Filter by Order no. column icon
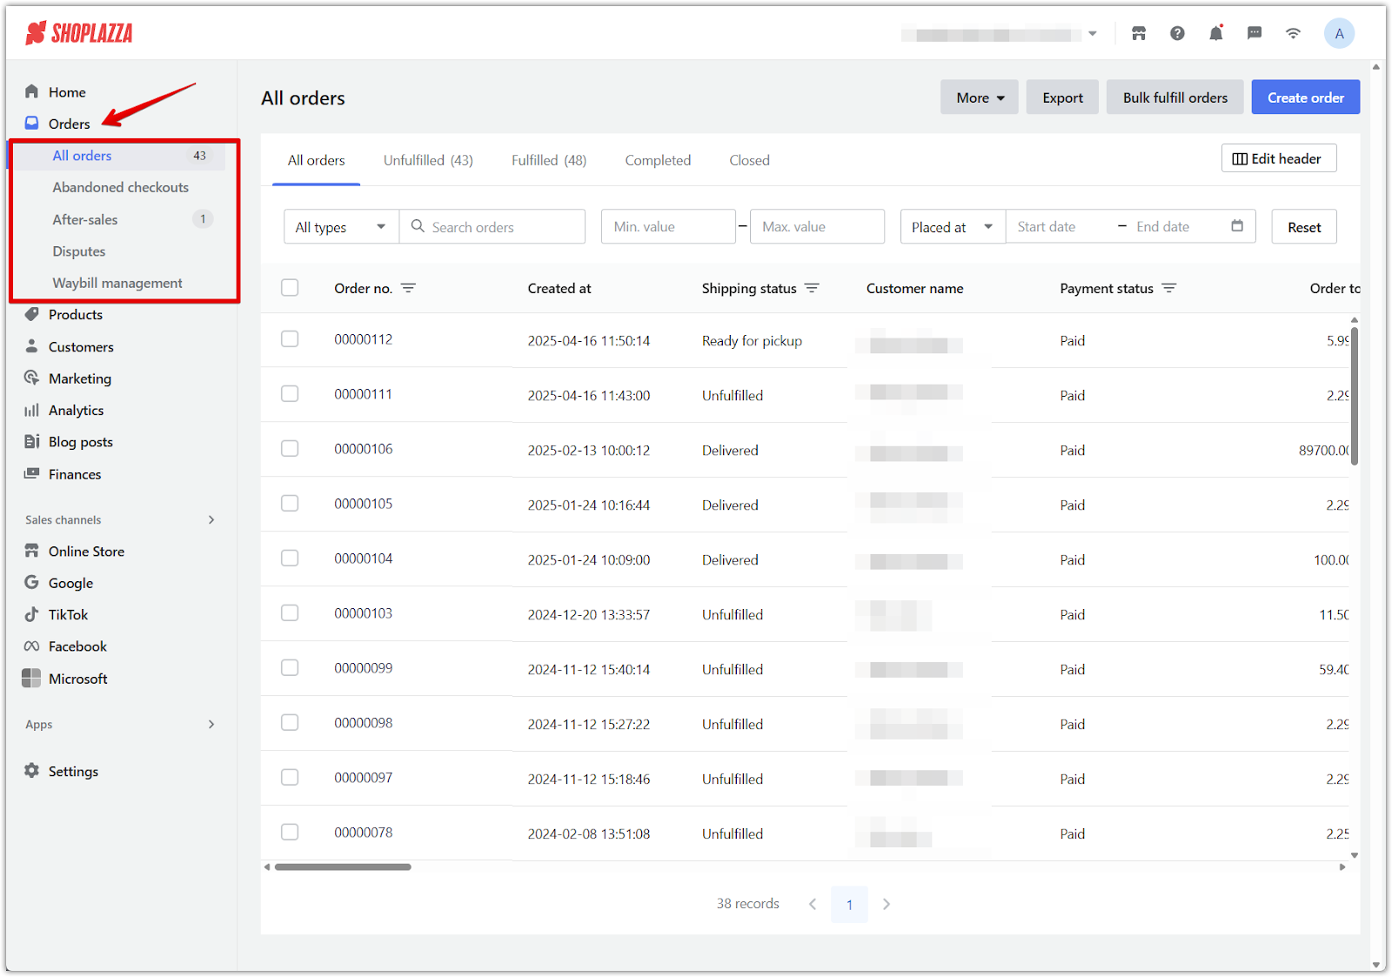The image size is (1392, 977). point(408,288)
